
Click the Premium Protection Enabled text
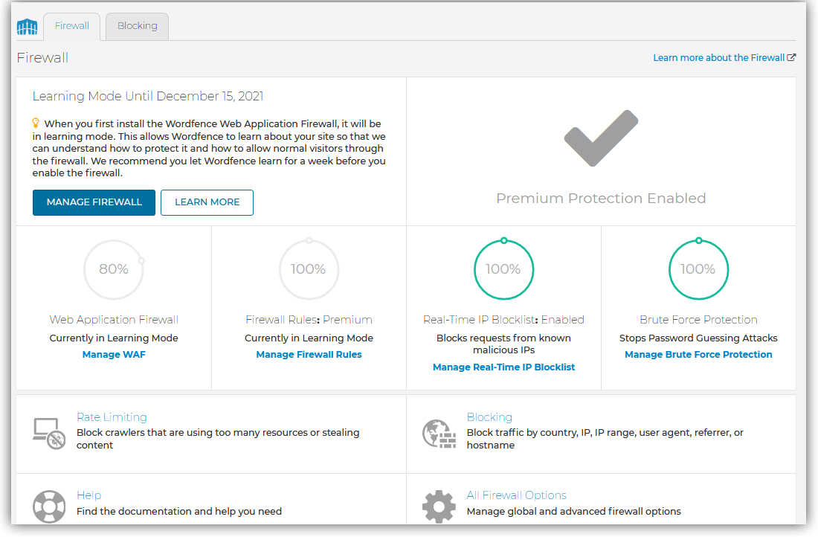coord(601,199)
